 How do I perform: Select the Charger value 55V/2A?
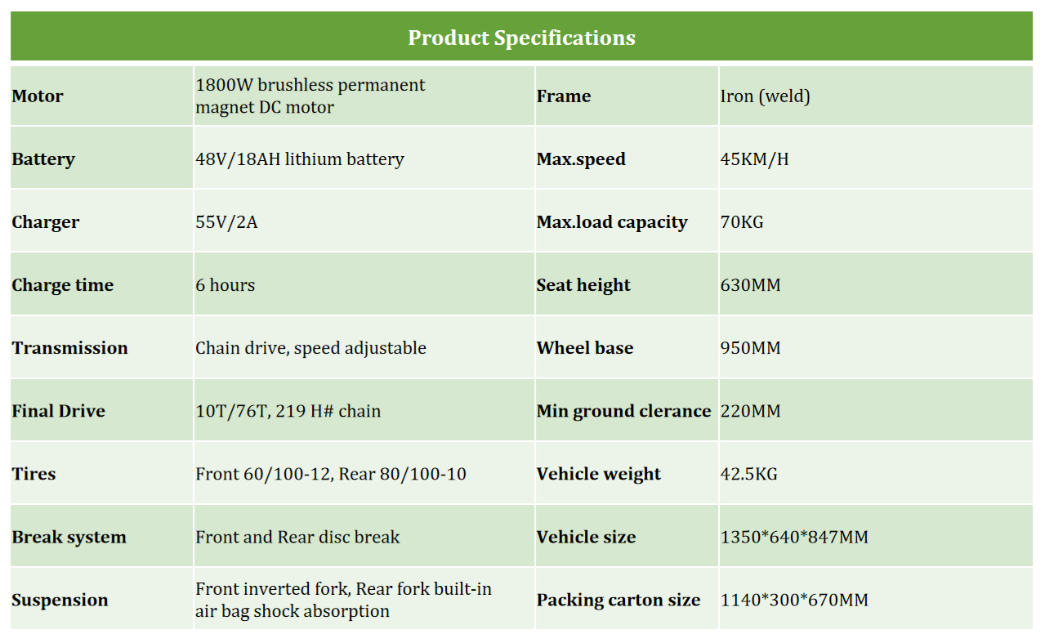tap(226, 222)
